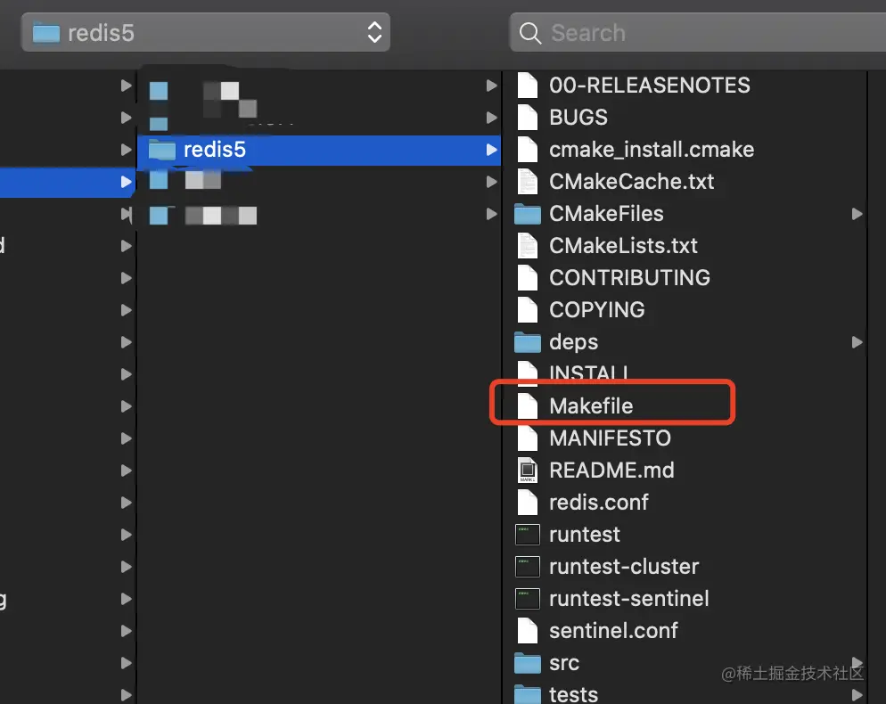Select the MANIFESTO file
The height and width of the screenshot is (704, 886).
tap(611, 438)
